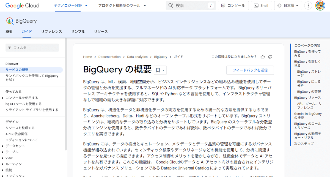The width and height of the screenshot is (330, 177).
Task: Click the フィードバックを送信 button
Action: (x=250, y=70)
